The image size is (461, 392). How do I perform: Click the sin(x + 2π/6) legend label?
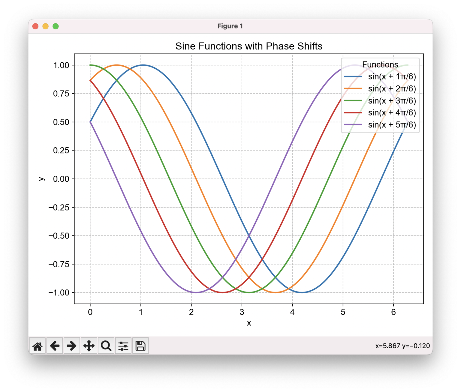[x=392, y=89]
